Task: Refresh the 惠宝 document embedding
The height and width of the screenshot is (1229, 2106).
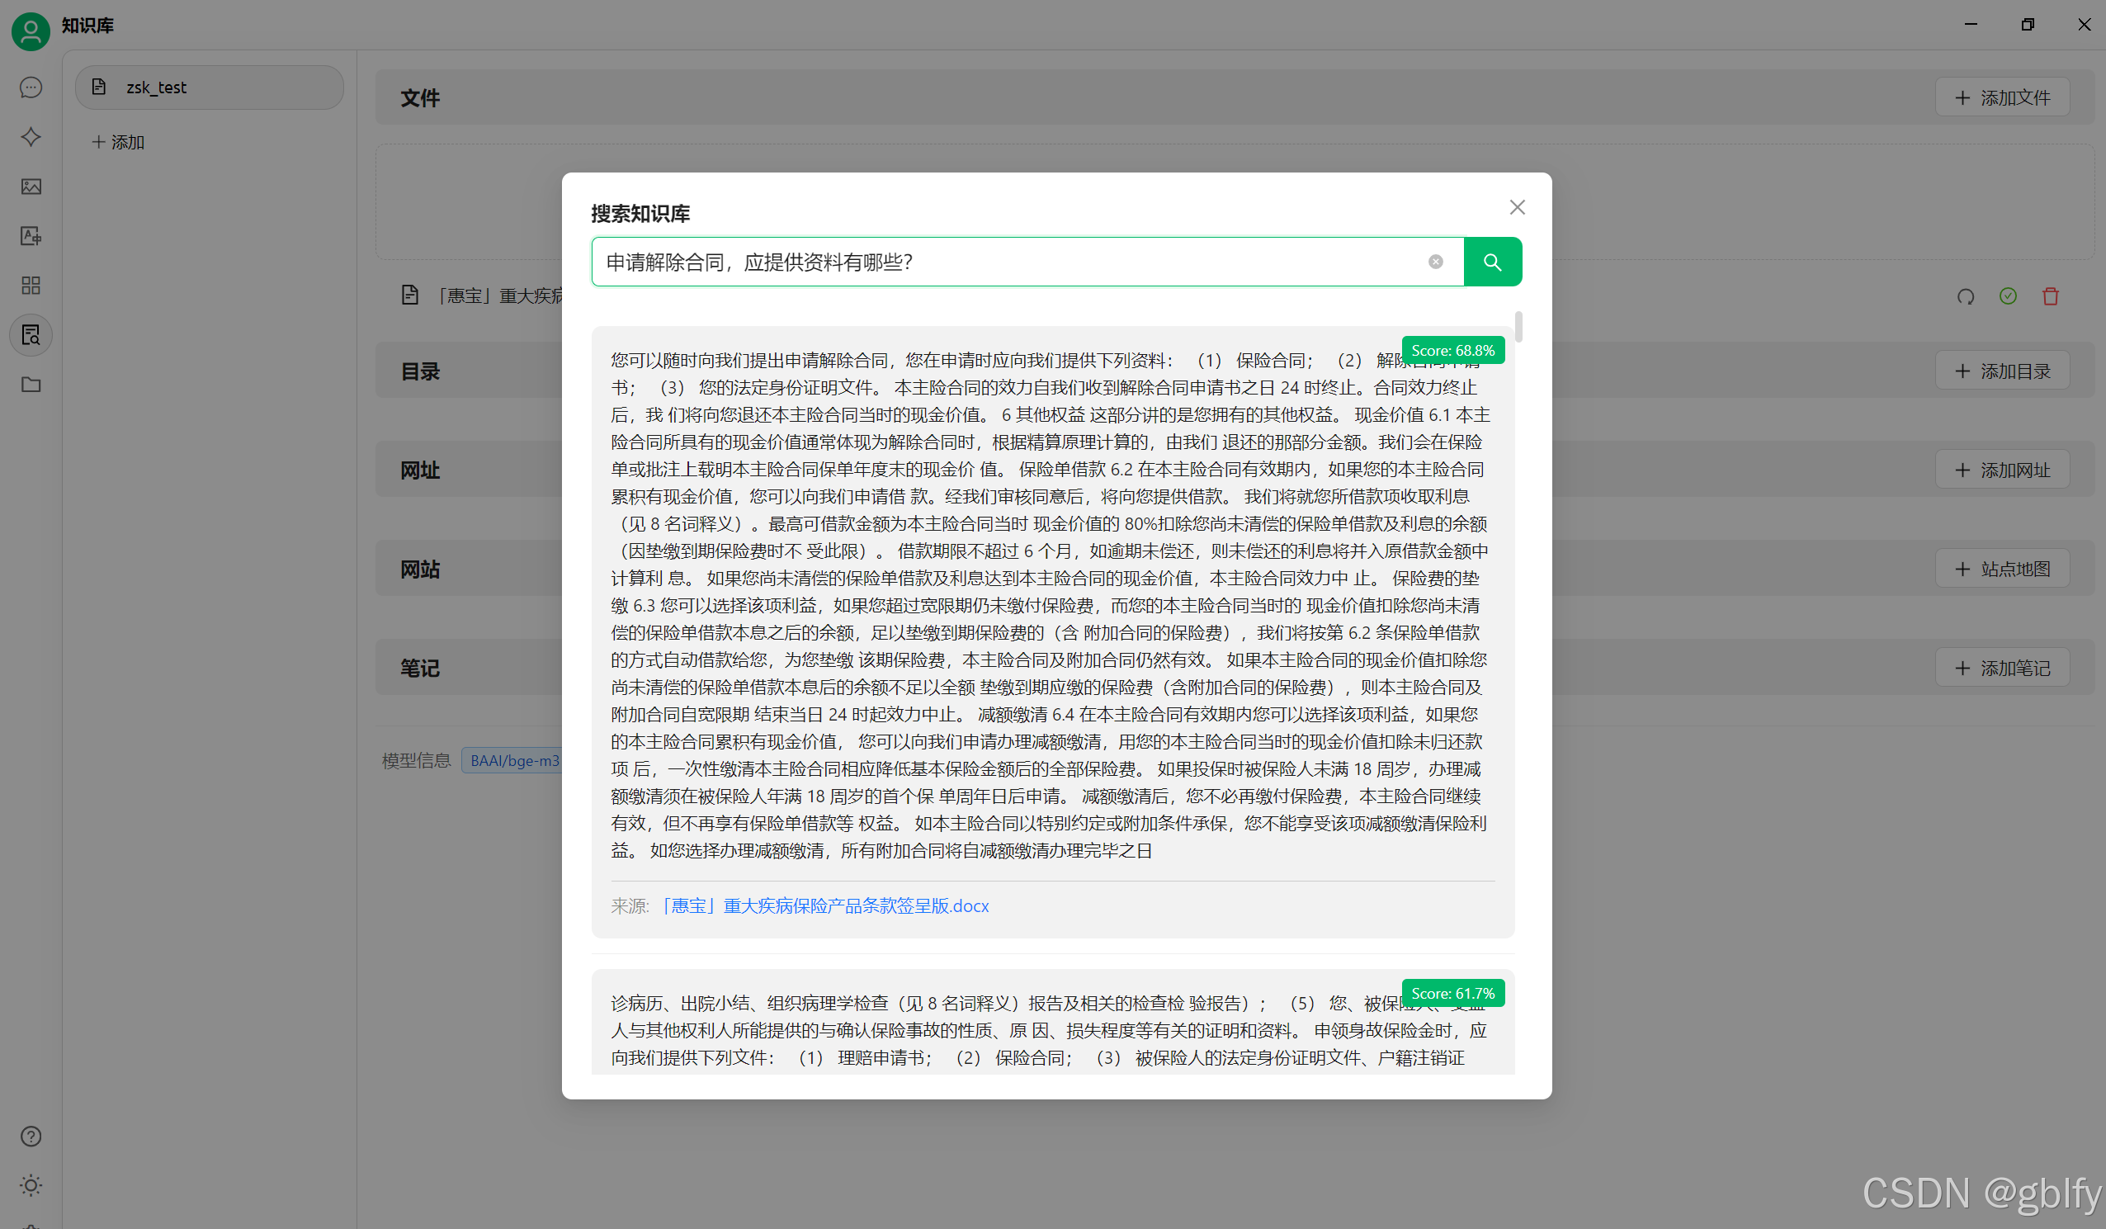Action: (1965, 296)
